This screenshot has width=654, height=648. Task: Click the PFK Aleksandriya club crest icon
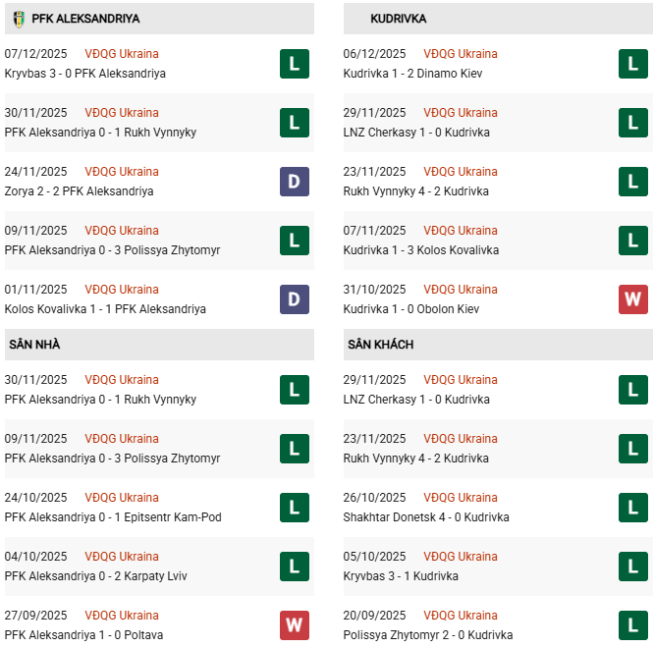19,19
